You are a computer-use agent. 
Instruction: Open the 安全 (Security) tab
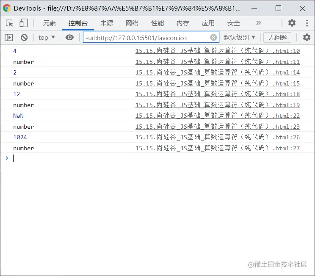(233, 23)
